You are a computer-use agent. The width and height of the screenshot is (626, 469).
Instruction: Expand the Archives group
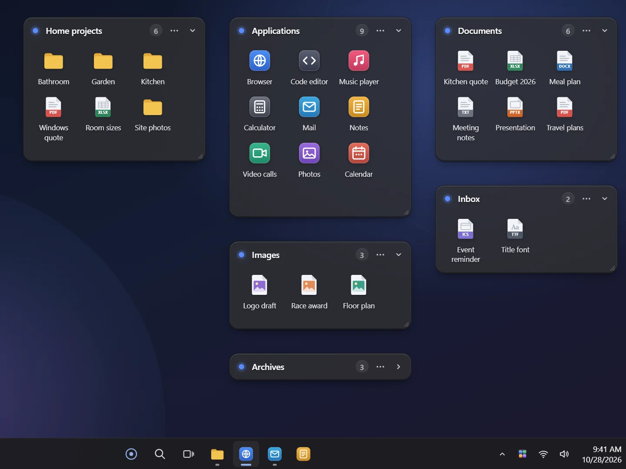coord(399,367)
